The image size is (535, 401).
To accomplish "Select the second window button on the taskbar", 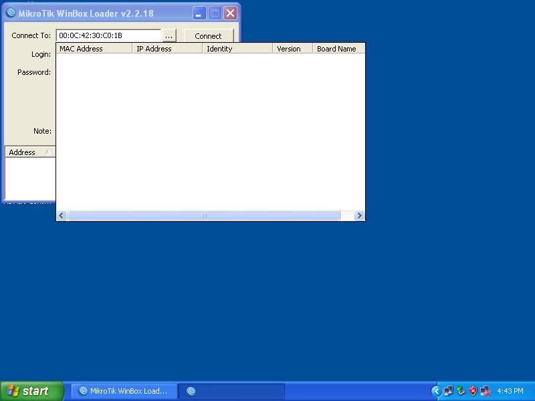I will coord(231,391).
